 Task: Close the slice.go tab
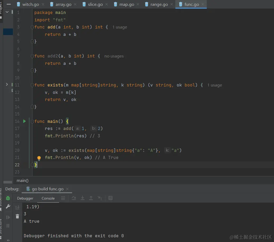107,4
